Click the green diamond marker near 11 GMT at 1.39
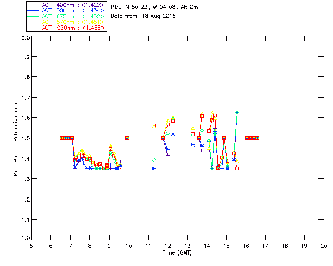This screenshot has width=333, height=266. point(154,159)
